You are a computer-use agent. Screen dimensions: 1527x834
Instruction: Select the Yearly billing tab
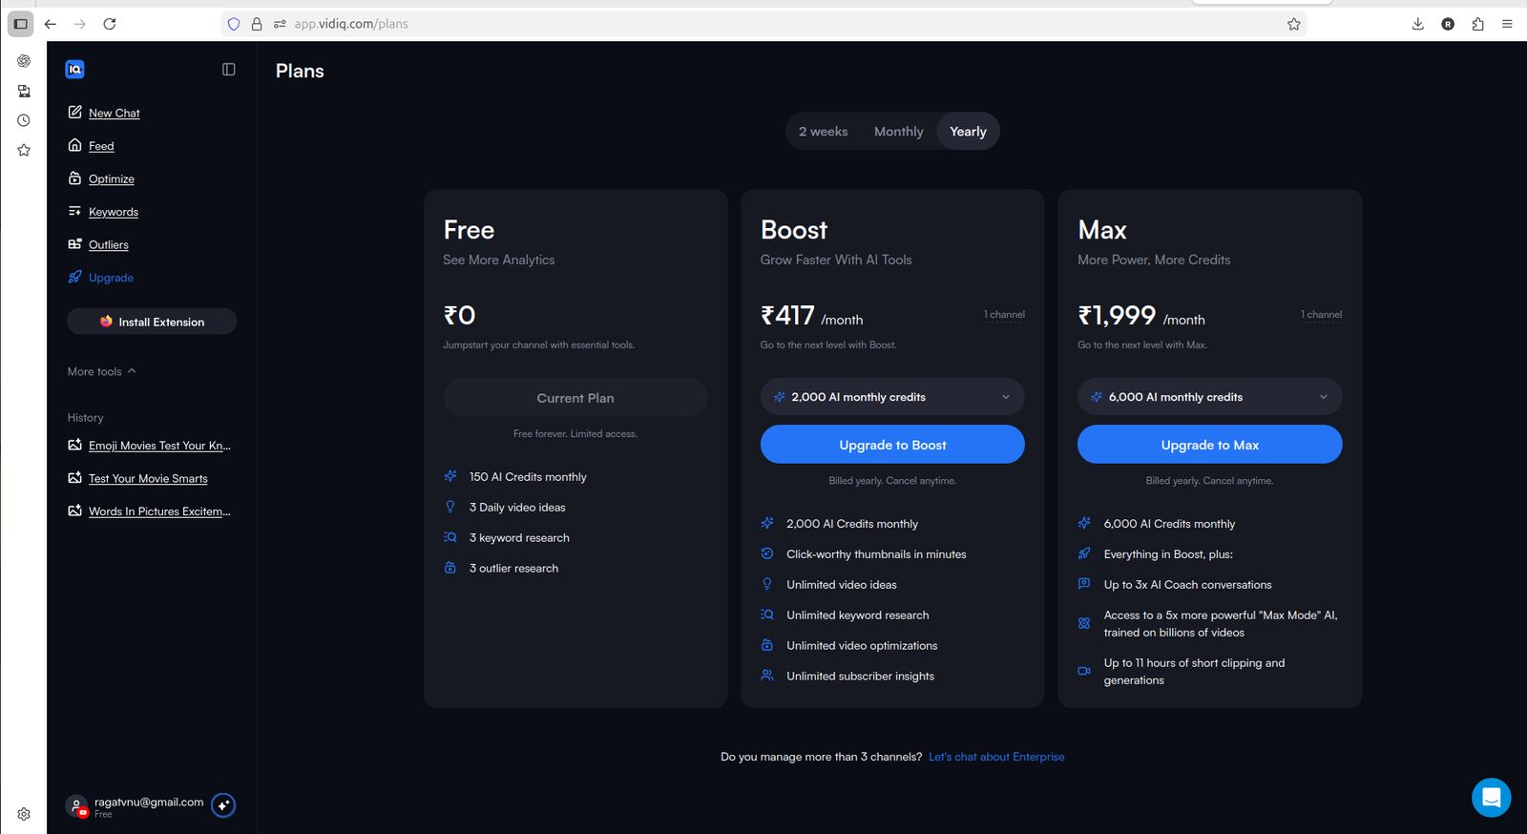click(x=968, y=132)
